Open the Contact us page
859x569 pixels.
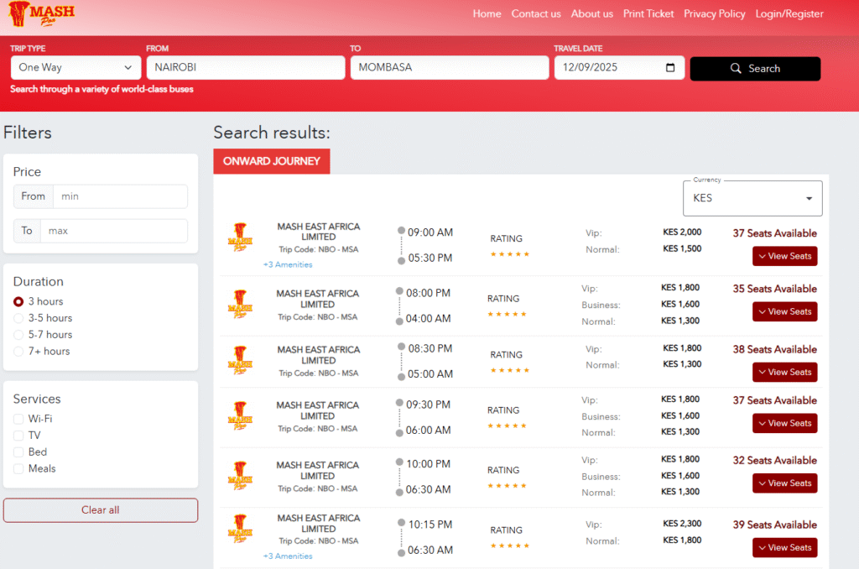pyautogui.click(x=536, y=13)
